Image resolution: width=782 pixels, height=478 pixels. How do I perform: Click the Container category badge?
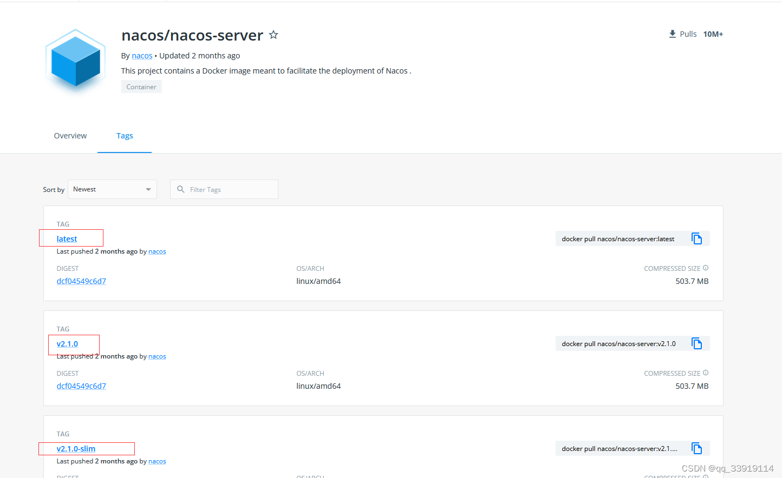point(141,87)
